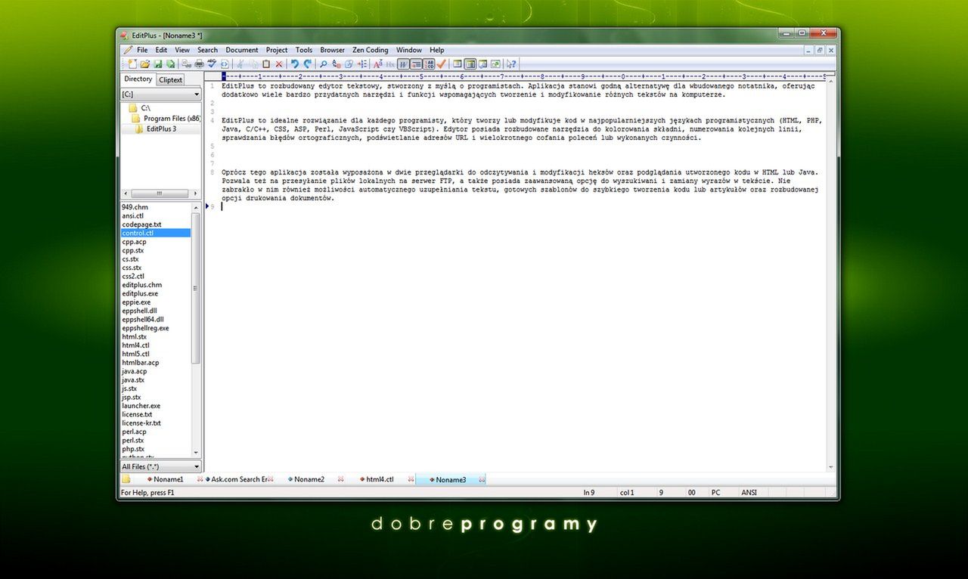Click the Replace toolbar icon

(x=337, y=64)
